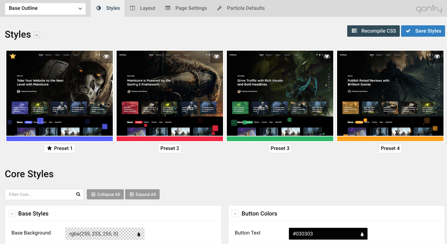Click the Preset 3 label button
This screenshot has width=447, height=244.
(280, 148)
